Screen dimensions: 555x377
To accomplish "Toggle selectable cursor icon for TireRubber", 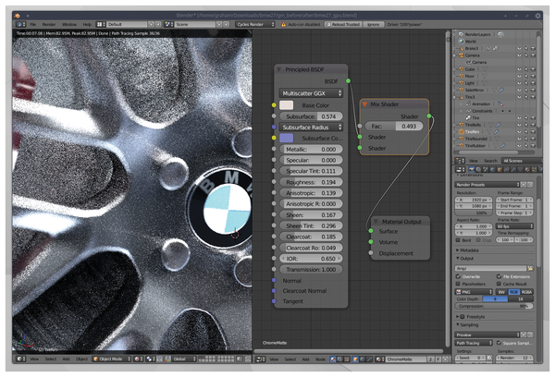I will pos(526,146).
